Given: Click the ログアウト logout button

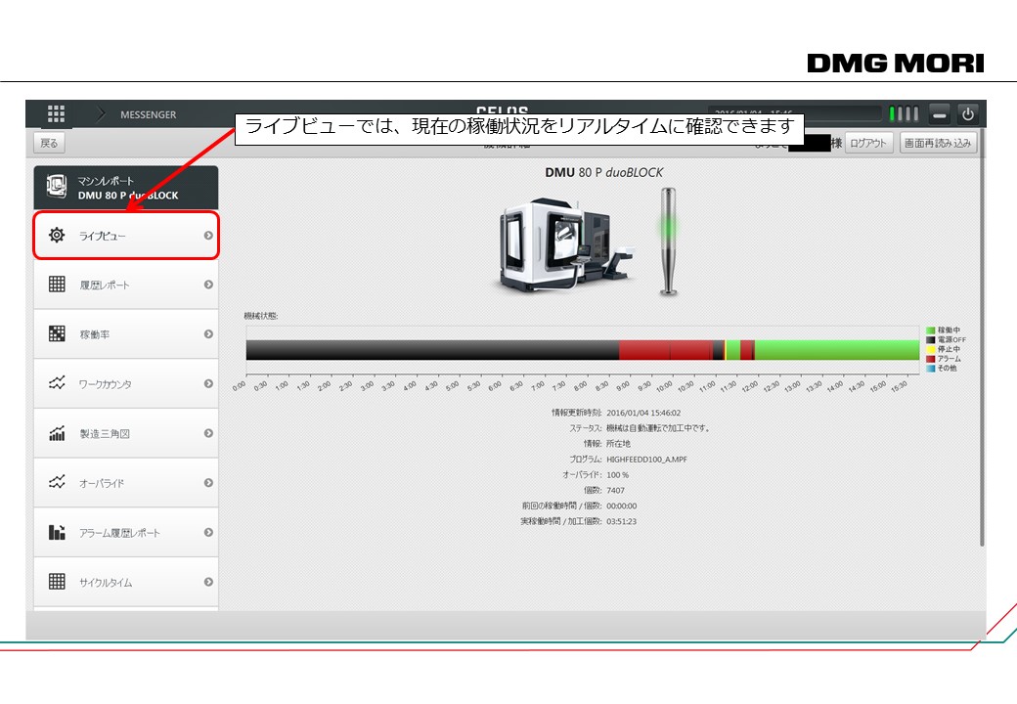Looking at the screenshot, I should point(867,143).
